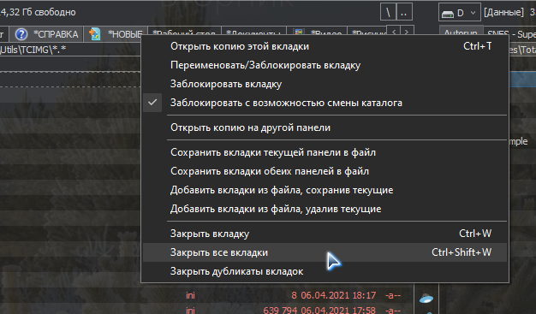Open the SNES - Supe tab in right panel

(511, 34)
